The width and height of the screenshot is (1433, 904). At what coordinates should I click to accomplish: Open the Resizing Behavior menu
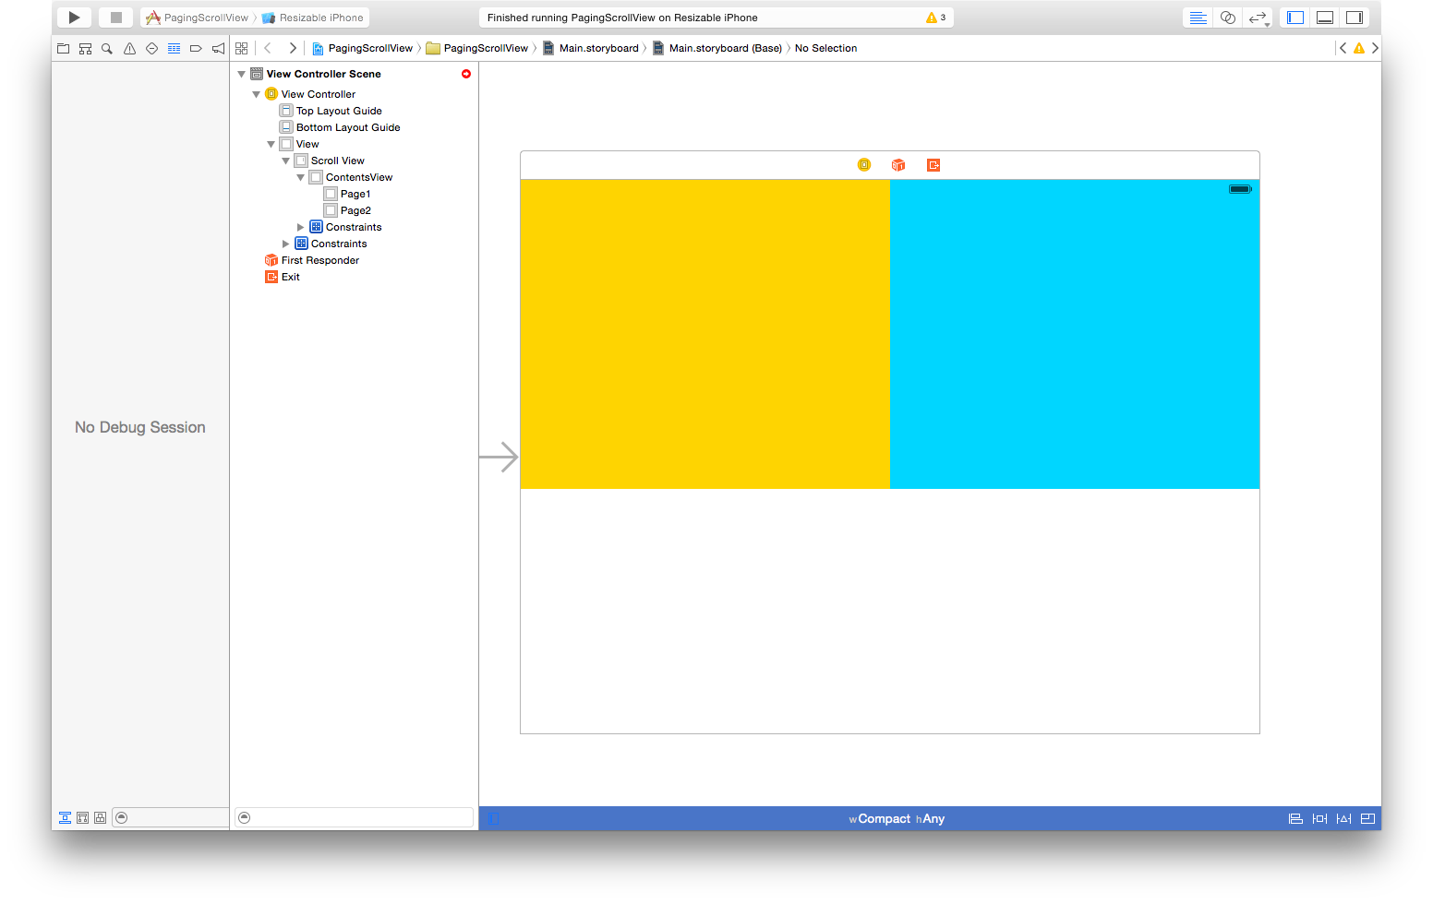pos(1367,819)
